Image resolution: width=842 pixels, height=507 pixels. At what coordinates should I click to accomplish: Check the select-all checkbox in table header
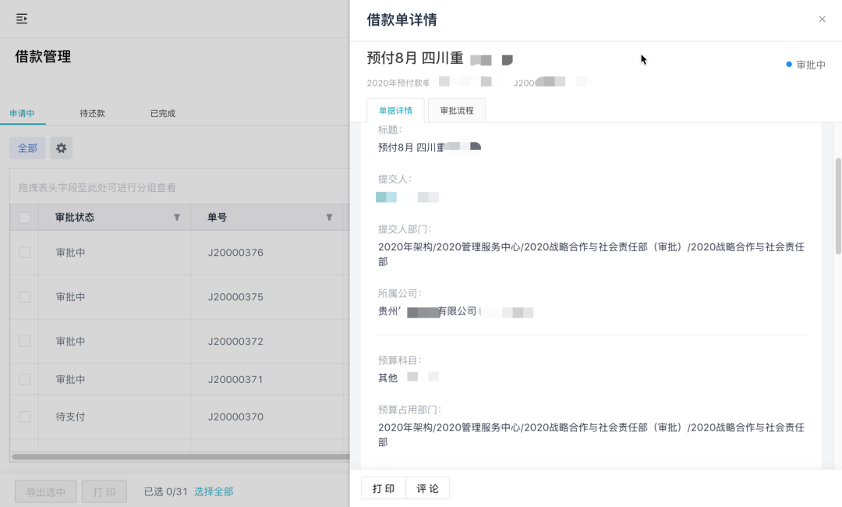tap(23, 217)
